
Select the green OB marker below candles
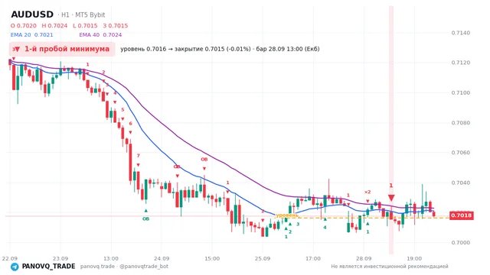tap(145, 219)
